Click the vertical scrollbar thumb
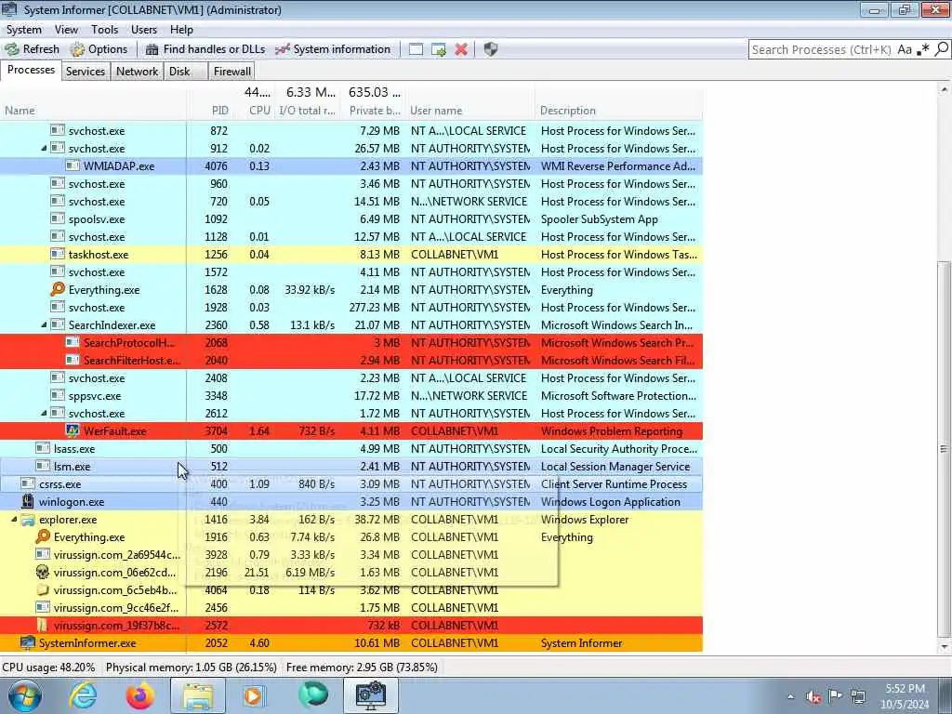Screen dimensions: 952x714 click(x=944, y=448)
